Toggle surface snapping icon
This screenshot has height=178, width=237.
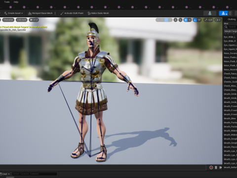pyautogui.click(x=181, y=20)
